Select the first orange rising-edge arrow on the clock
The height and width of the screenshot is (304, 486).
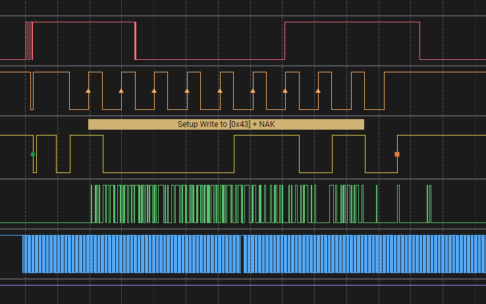[88, 90]
